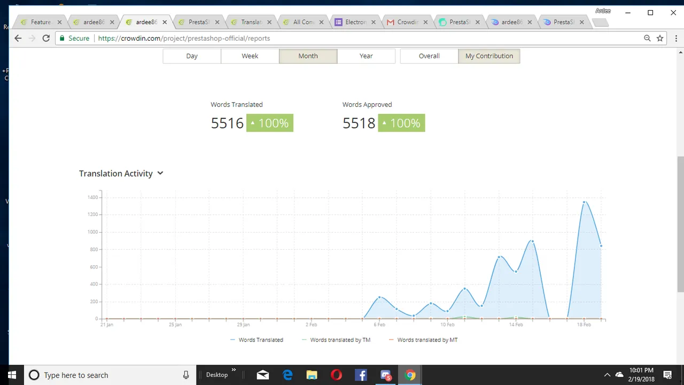Click the Translation Activity heading

click(116, 173)
